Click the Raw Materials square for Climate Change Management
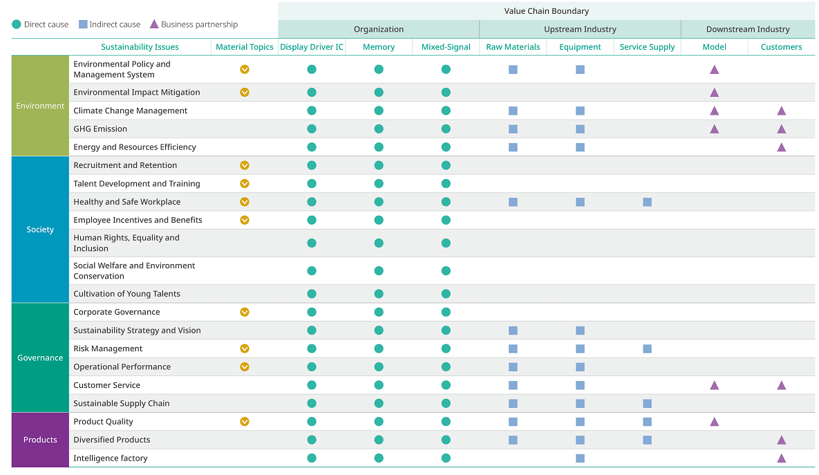This screenshot has width=819, height=475. pyautogui.click(x=513, y=111)
